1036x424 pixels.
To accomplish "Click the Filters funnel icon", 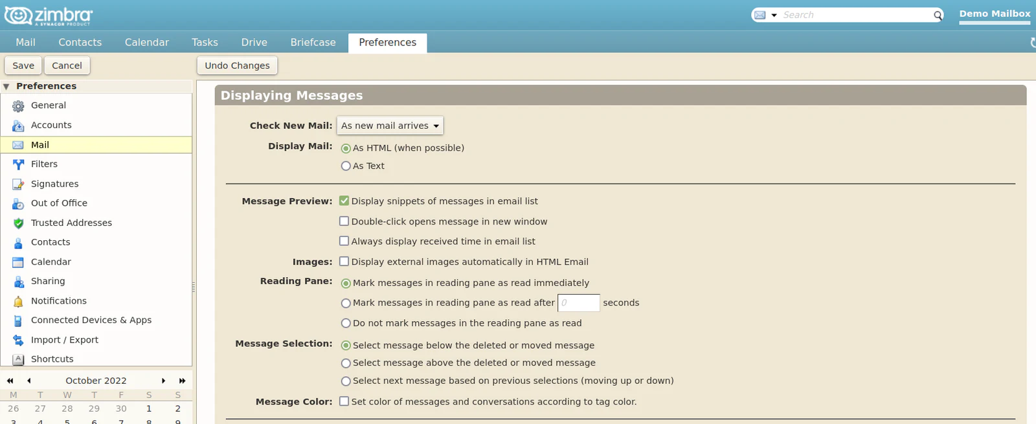I will pyautogui.click(x=18, y=164).
